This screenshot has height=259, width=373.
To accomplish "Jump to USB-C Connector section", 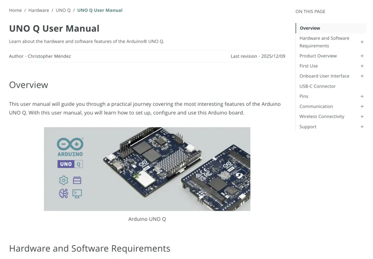I will (x=317, y=86).
